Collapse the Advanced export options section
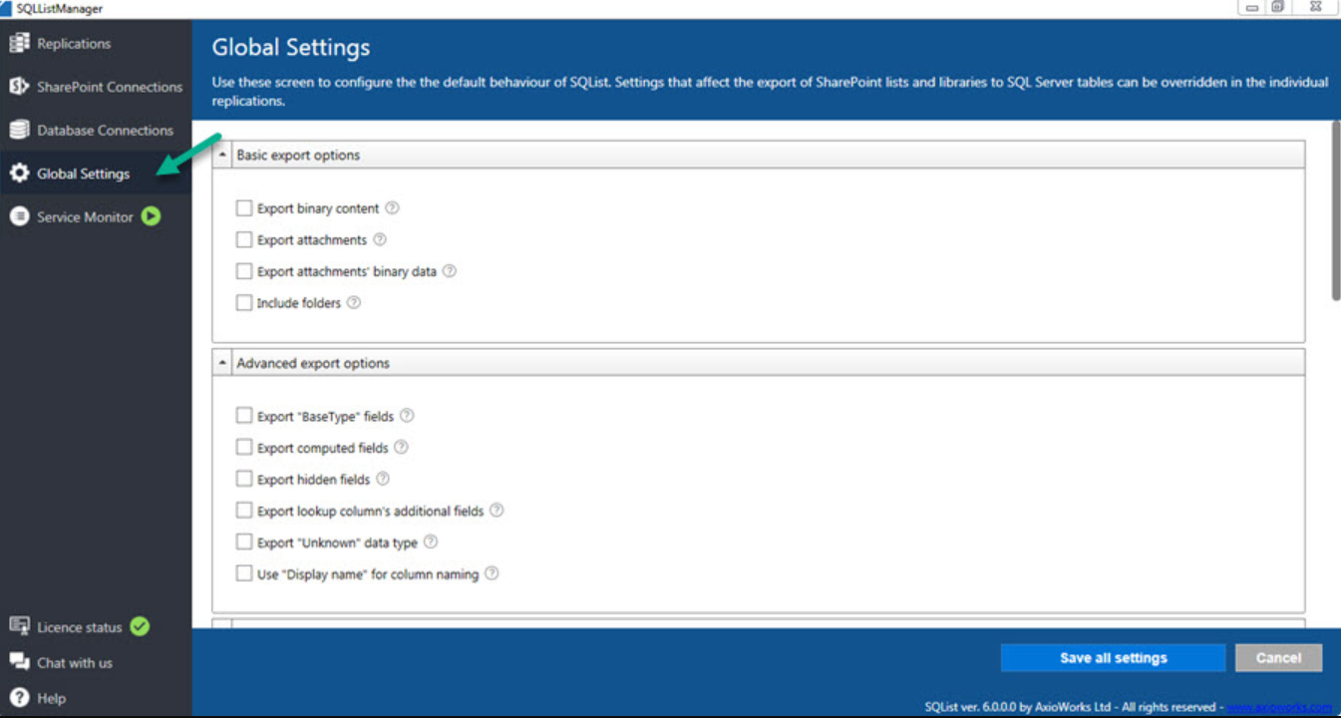This screenshot has width=1341, height=718. click(222, 362)
